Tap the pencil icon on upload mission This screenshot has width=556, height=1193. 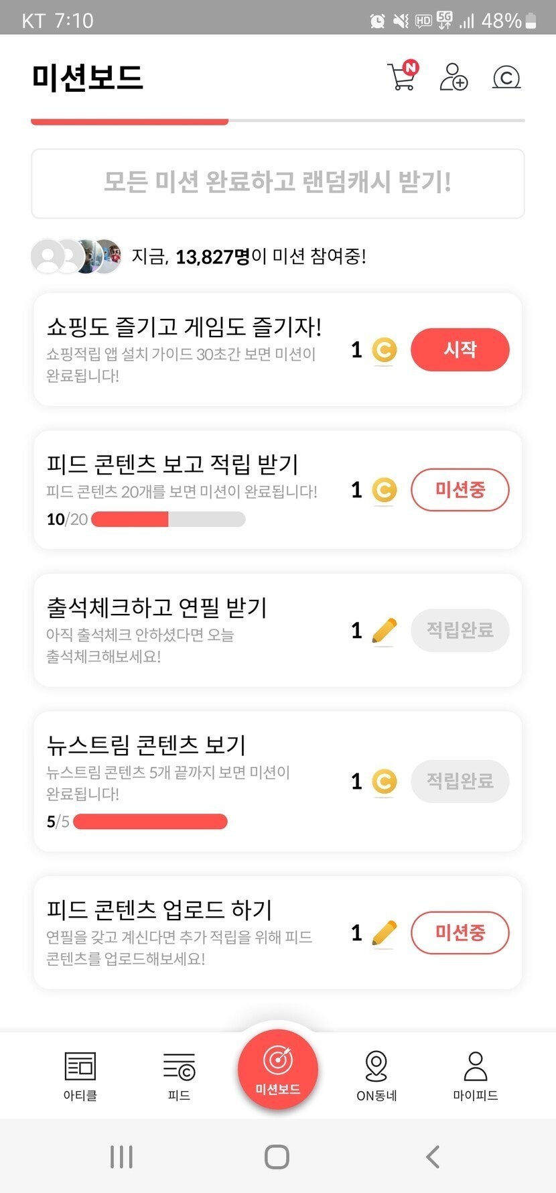point(384,933)
